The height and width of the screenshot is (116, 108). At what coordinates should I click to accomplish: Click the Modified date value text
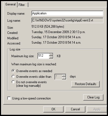56,37
